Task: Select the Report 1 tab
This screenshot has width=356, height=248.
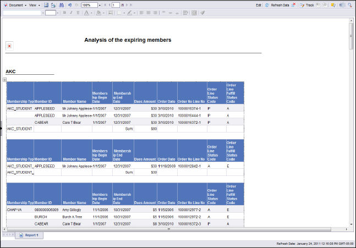Action: click(x=30, y=235)
